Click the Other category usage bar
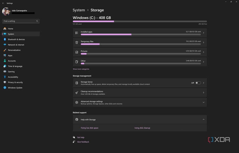 tap(141, 63)
